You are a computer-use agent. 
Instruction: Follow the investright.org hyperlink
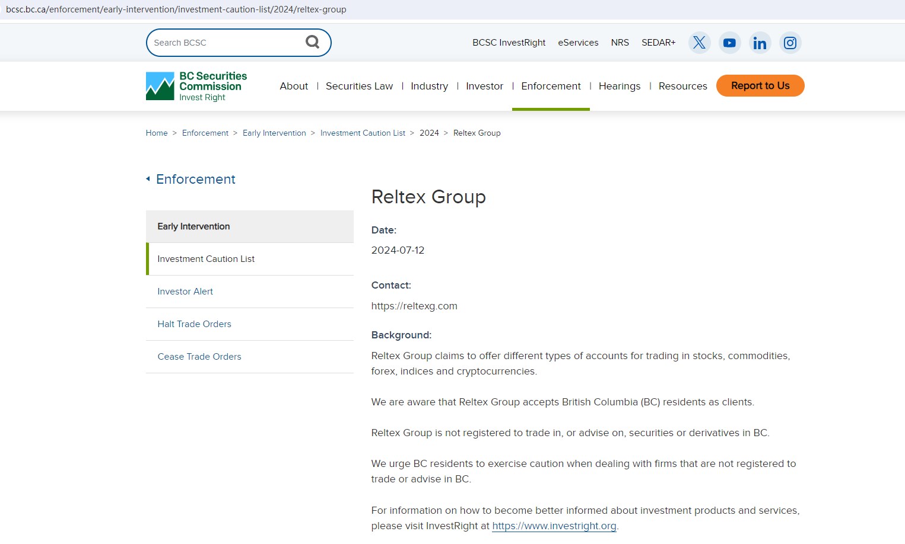554,526
